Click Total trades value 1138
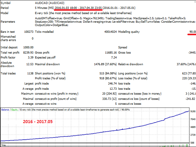 30,73
